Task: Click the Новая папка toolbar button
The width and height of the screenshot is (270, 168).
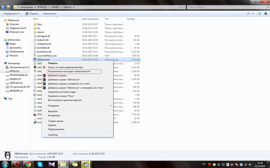Action: 50,13
